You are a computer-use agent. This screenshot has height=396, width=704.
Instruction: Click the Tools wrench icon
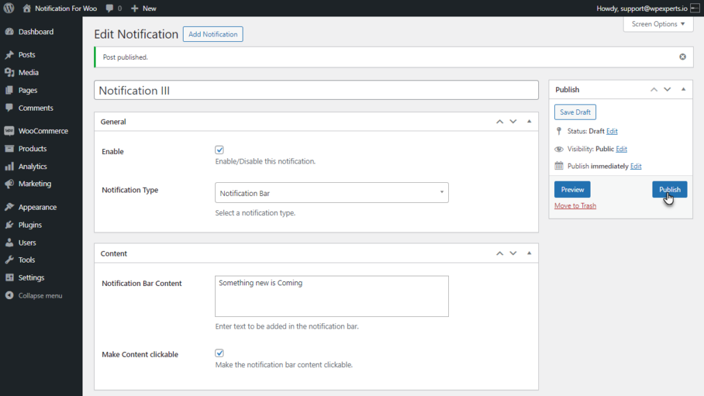click(x=9, y=259)
